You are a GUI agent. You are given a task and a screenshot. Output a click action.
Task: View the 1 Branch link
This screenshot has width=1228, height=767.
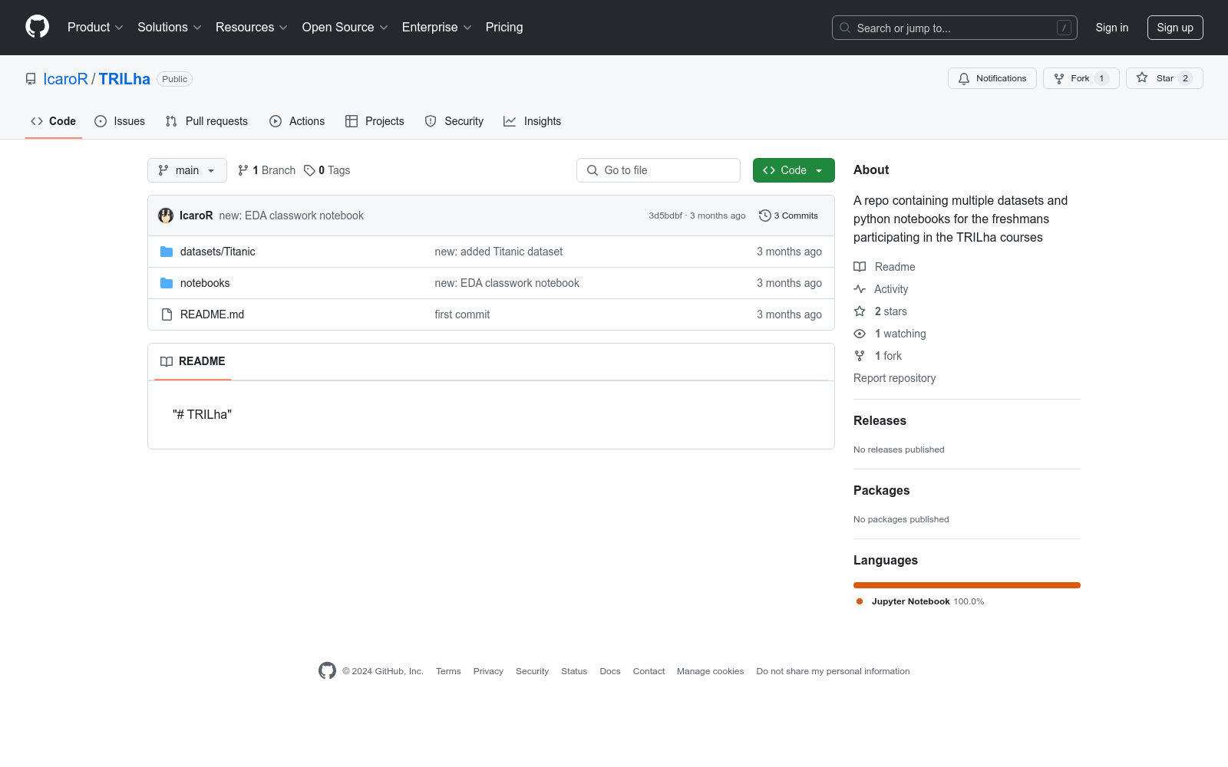[266, 170]
